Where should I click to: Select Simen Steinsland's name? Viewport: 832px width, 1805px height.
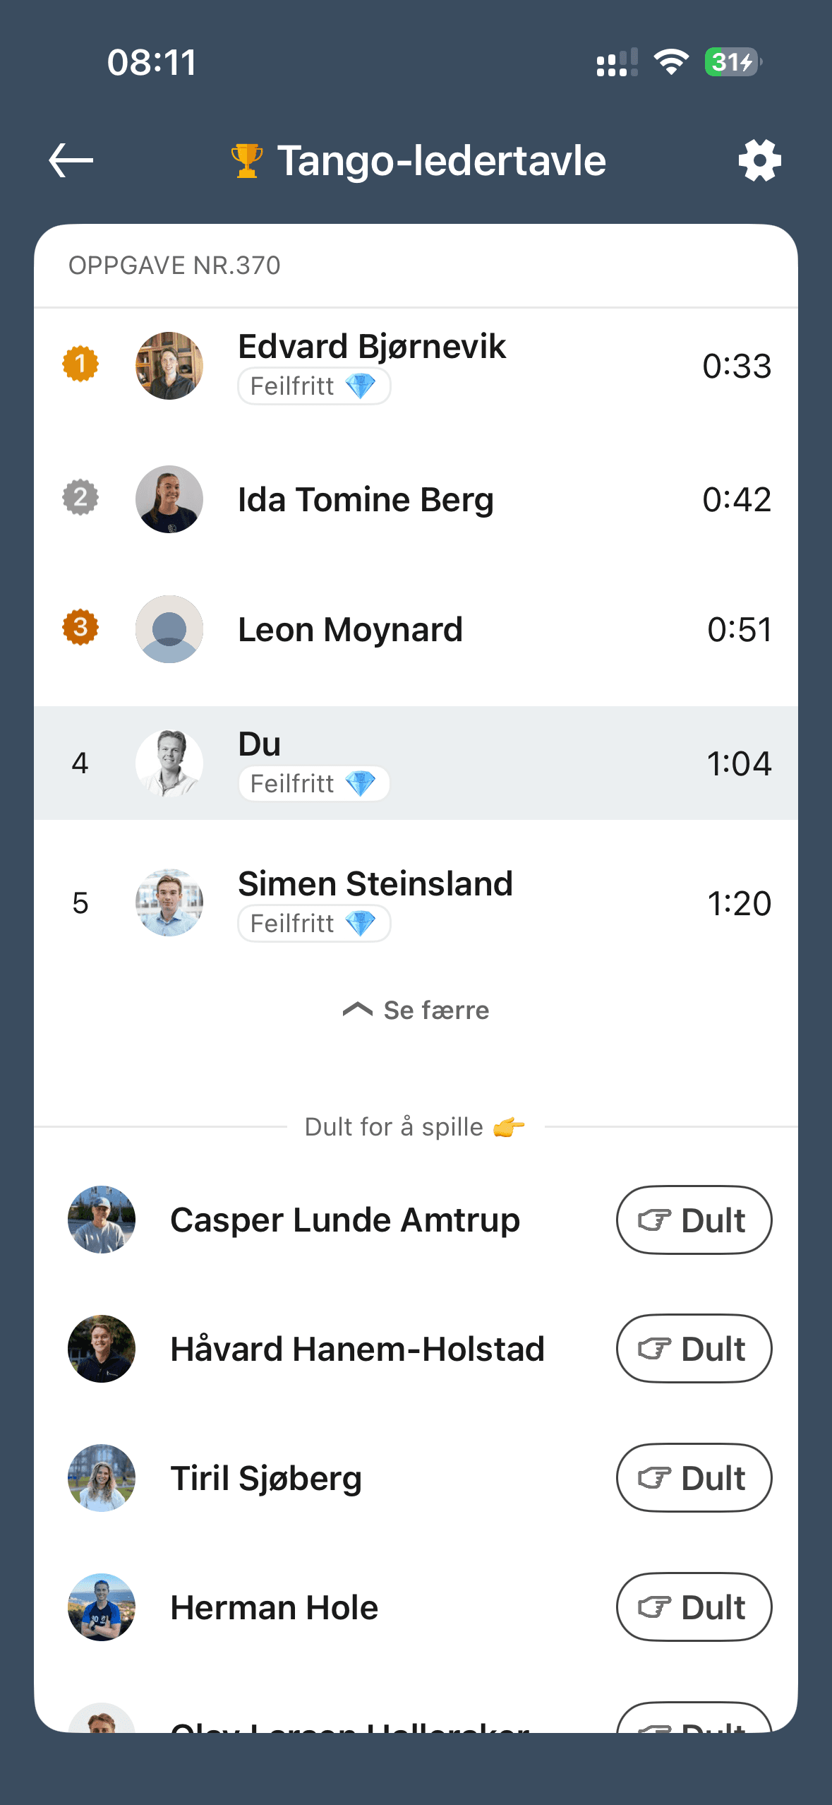pyautogui.click(x=375, y=884)
